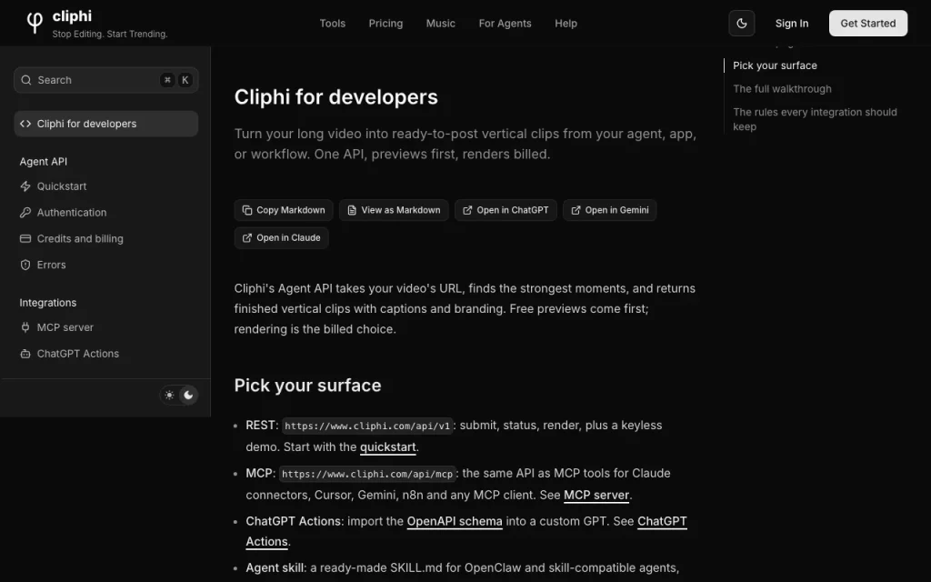Click Open in Gemini button
Viewport: 931px width, 582px height.
tap(610, 210)
